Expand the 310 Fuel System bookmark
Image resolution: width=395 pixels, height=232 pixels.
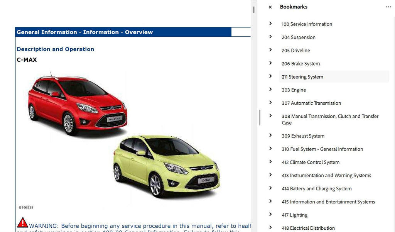coord(270,148)
